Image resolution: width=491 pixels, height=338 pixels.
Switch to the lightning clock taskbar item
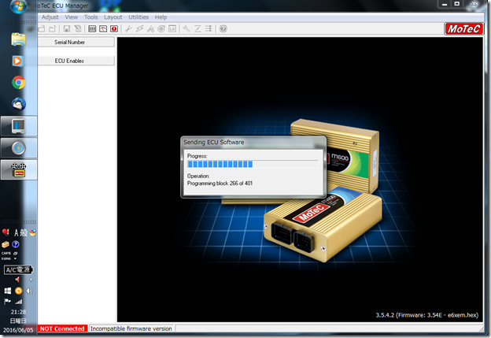coord(18,148)
